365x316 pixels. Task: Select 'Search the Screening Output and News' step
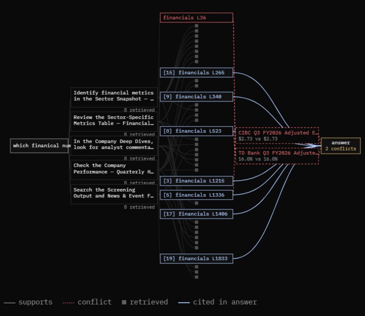(114, 194)
